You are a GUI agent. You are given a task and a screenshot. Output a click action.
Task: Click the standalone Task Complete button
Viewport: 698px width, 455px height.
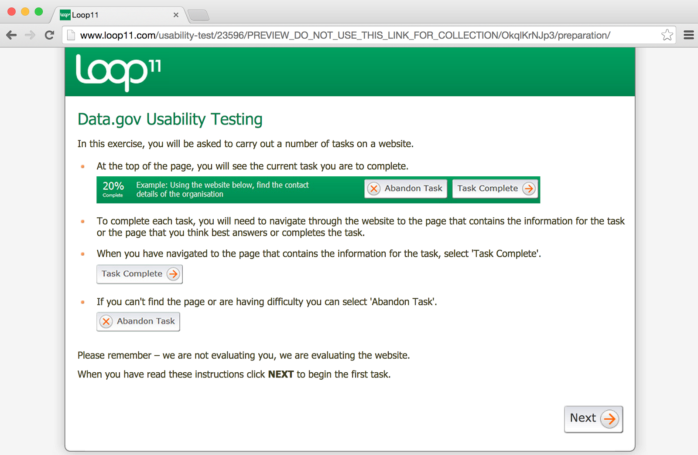(140, 274)
